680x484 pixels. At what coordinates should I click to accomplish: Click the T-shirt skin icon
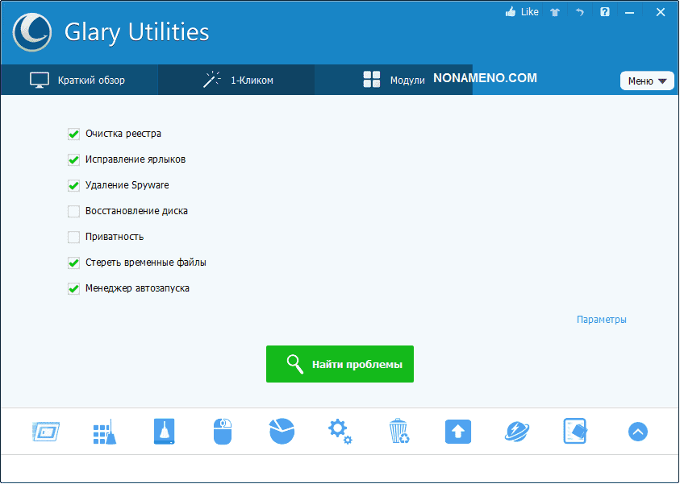coord(554,12)
